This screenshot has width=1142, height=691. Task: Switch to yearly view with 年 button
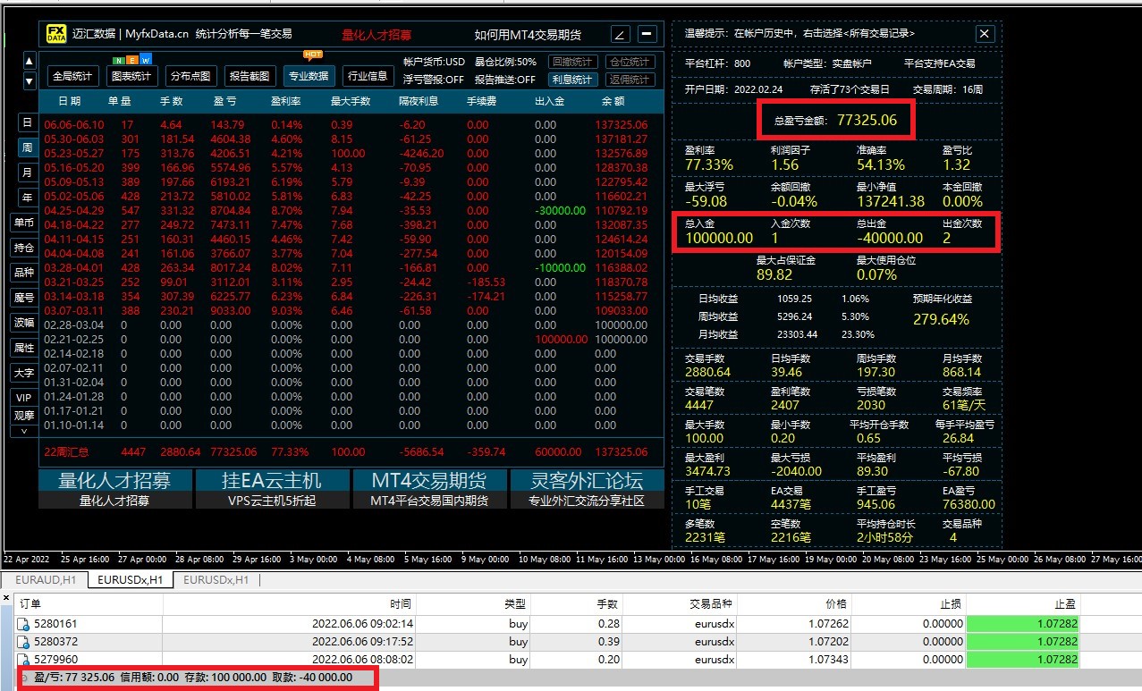click(27, 197)
